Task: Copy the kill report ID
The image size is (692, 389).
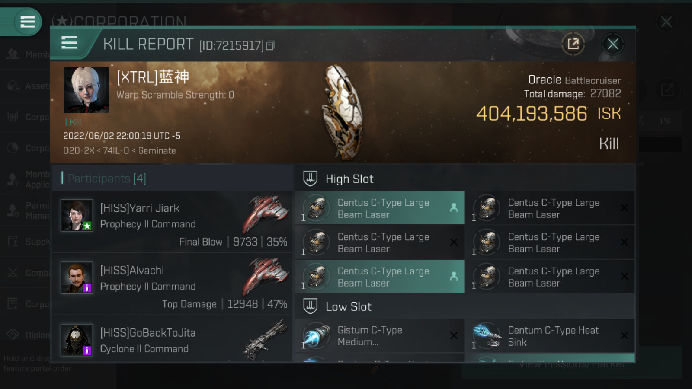Action: pos(270,45)
